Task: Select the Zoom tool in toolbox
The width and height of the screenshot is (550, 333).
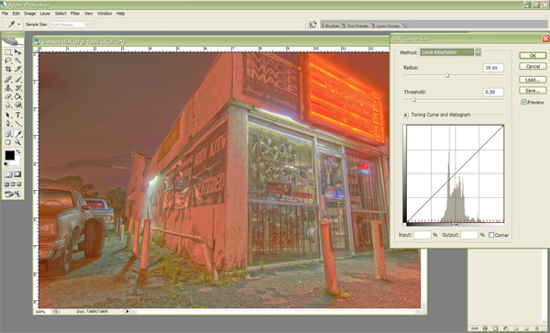Action: pos(18,142)
